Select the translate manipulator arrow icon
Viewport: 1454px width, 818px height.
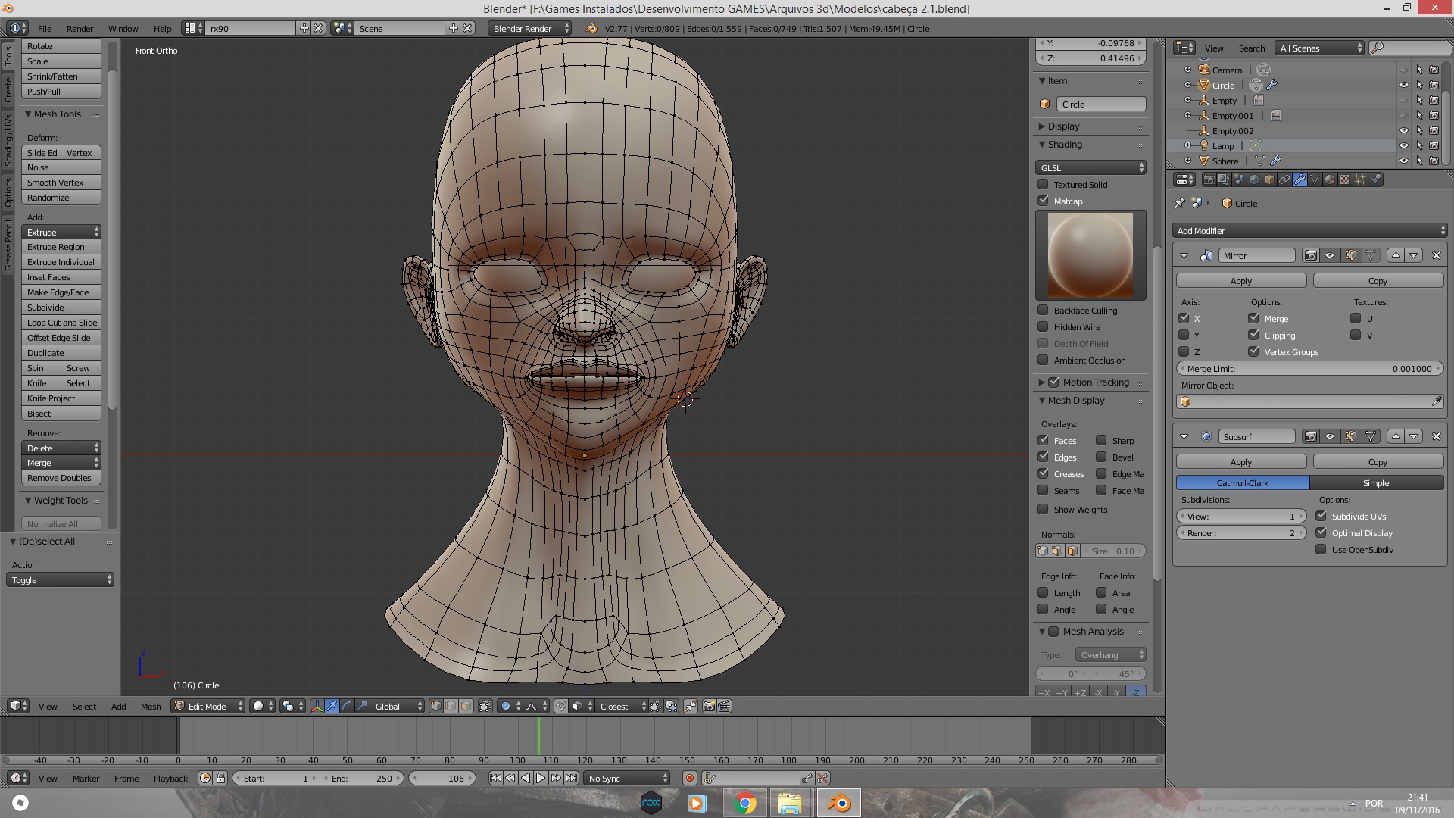[x=332, y=706]
